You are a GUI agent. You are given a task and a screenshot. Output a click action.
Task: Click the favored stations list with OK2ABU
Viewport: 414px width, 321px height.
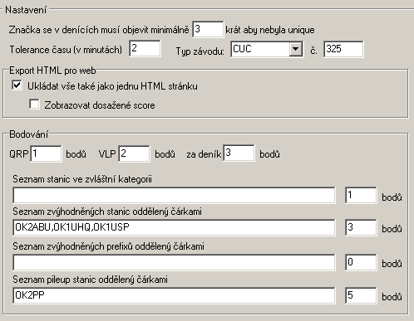(174, 227)
